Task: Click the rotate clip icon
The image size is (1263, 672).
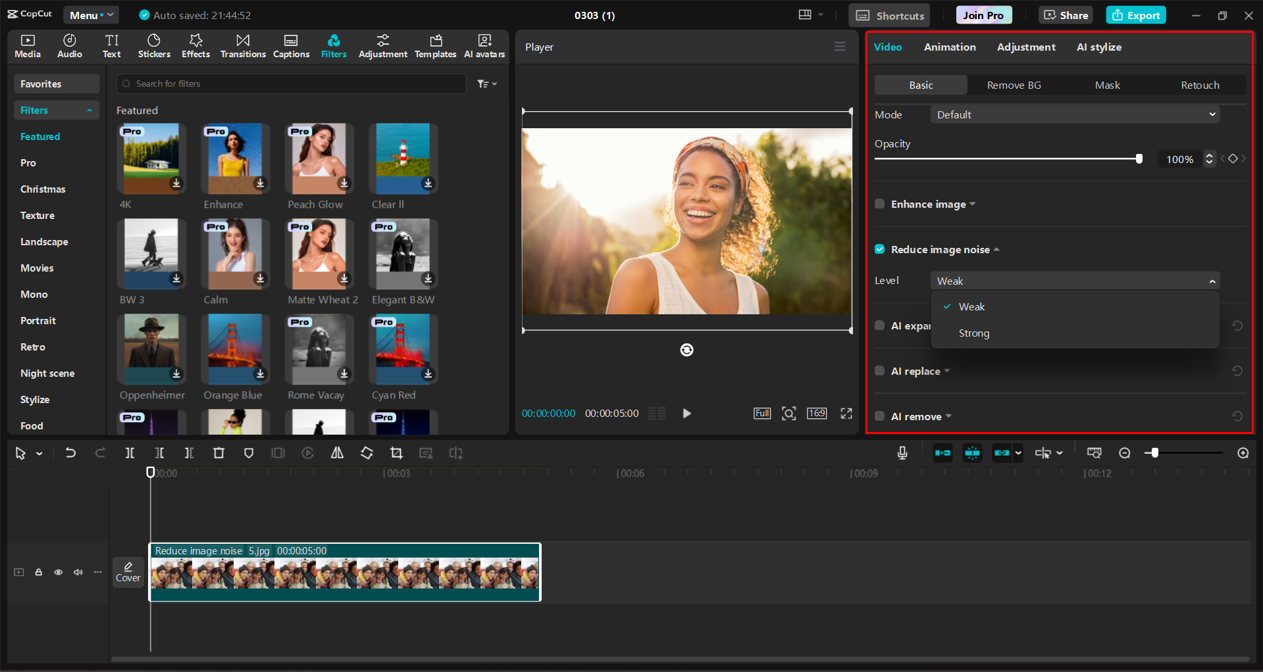Action: click(x=367, y=453)
